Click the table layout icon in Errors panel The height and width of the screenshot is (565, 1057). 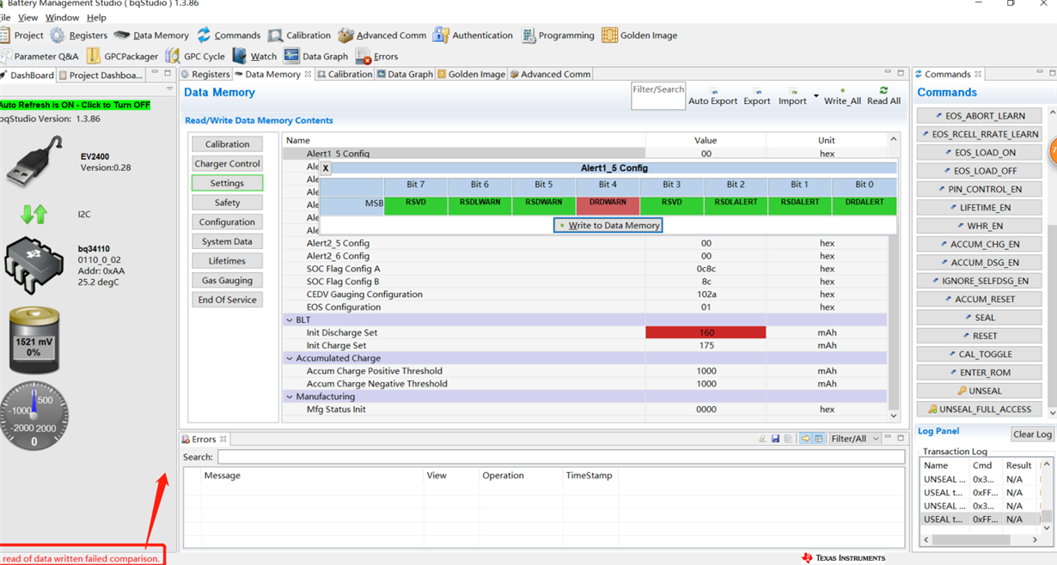pyautogui.click(x=819, y=439)
